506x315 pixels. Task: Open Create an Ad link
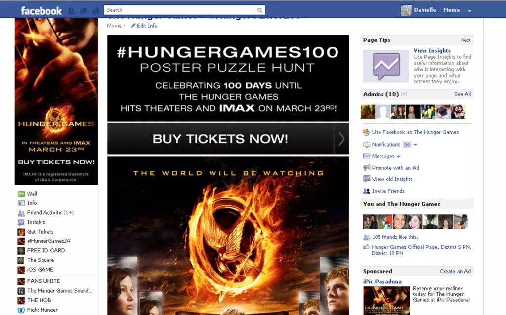point(455,271)
